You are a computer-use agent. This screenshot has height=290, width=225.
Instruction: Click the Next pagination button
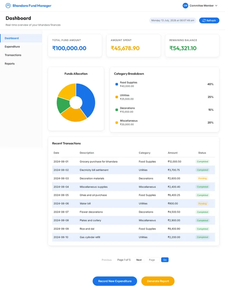pyautogui.click(x=139, y=260)
